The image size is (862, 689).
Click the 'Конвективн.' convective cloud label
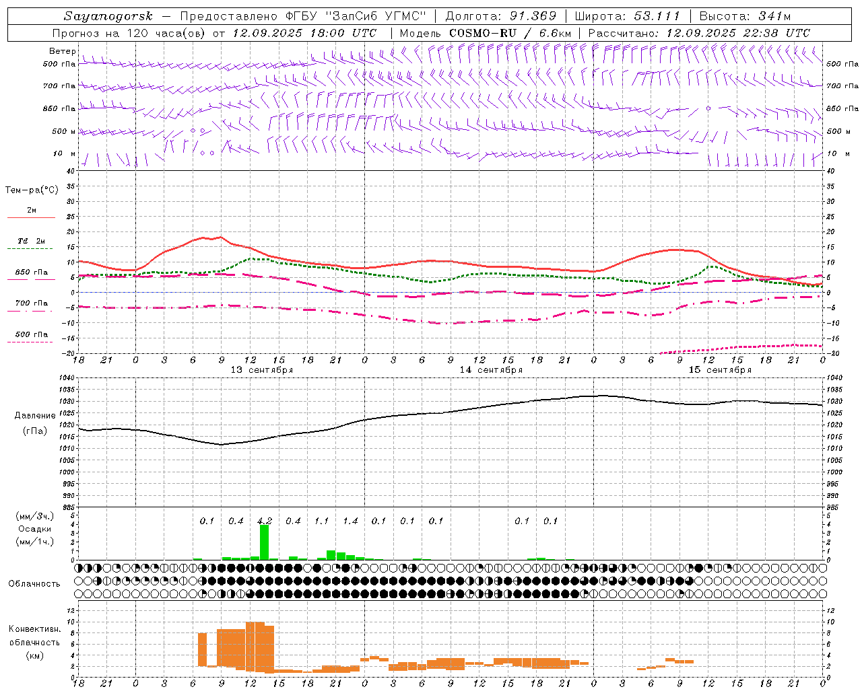(x=35, y=629)
